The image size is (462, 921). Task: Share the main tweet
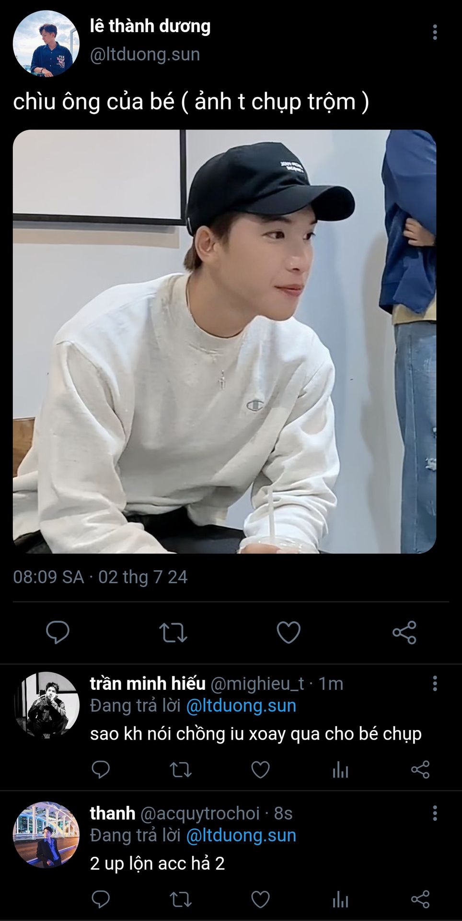(404, 632)
